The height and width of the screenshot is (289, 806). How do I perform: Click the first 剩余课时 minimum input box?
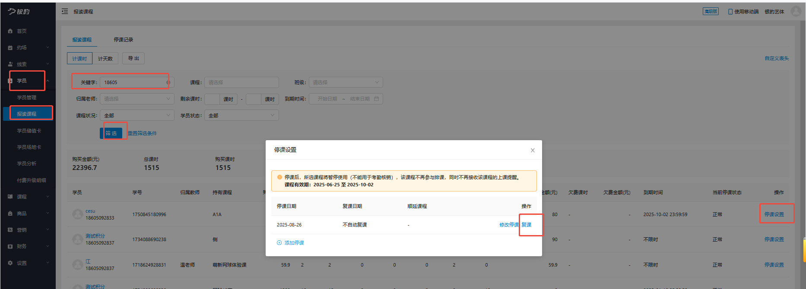(212, 99)
